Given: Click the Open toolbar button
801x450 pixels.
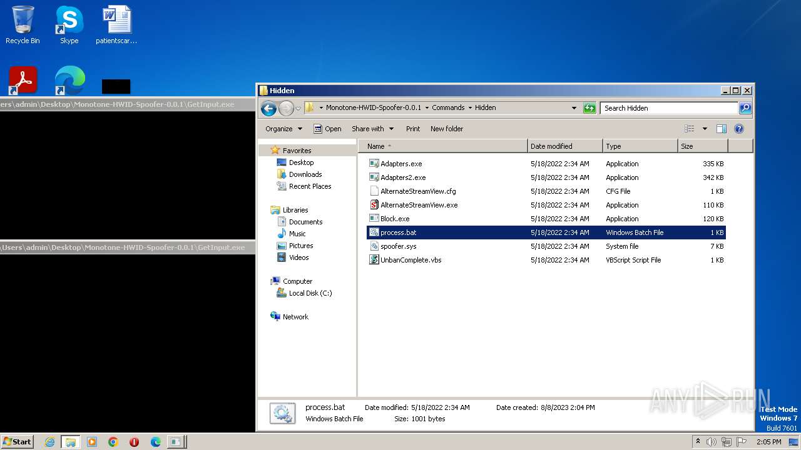Looking at the screenshot, I should (327, 129).
